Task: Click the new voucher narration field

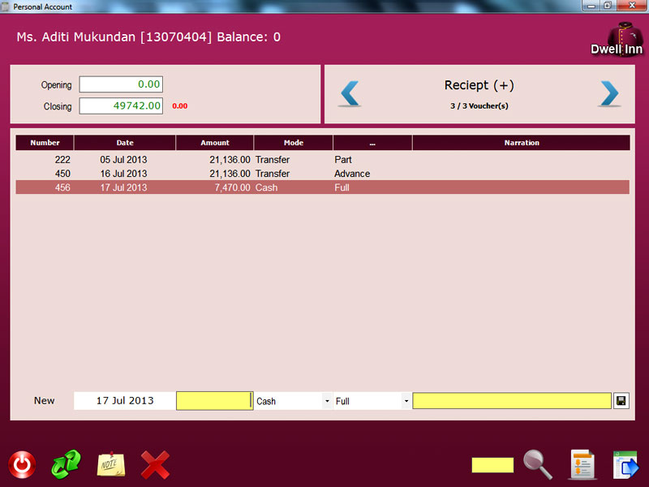Action: (511, 401)
